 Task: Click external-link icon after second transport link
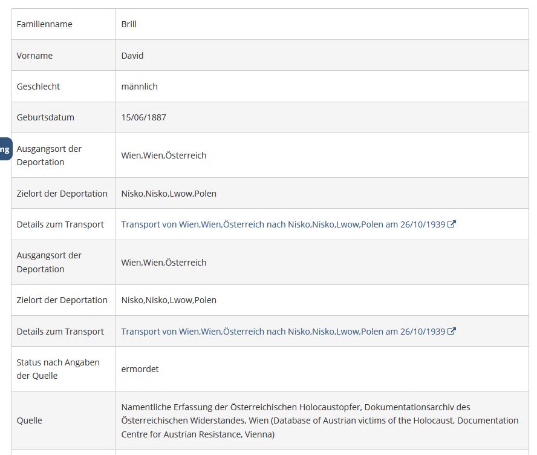[452, 332]
